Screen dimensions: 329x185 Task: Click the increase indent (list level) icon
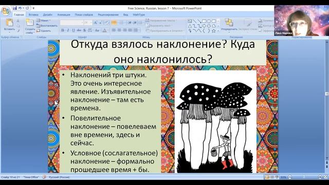135,23
